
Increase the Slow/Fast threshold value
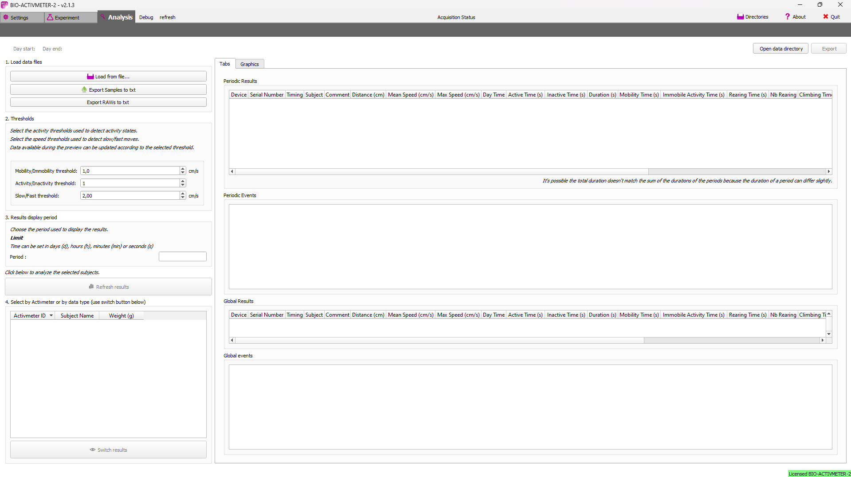(183, 194)
